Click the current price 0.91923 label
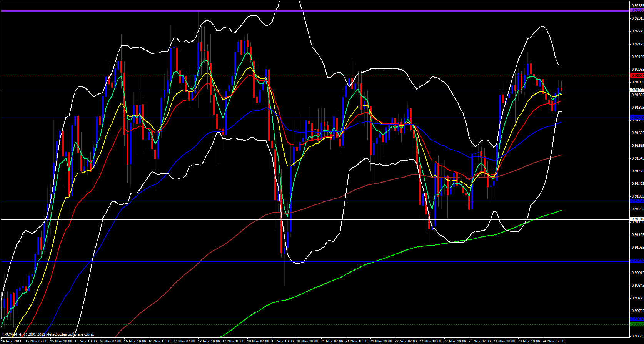This screenshot has width=644, height=344. coord(637,90)
